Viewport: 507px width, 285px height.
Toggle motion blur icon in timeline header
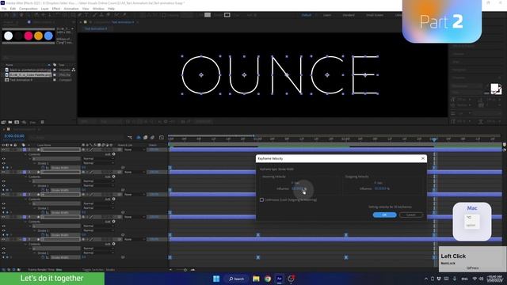[153, 138]
